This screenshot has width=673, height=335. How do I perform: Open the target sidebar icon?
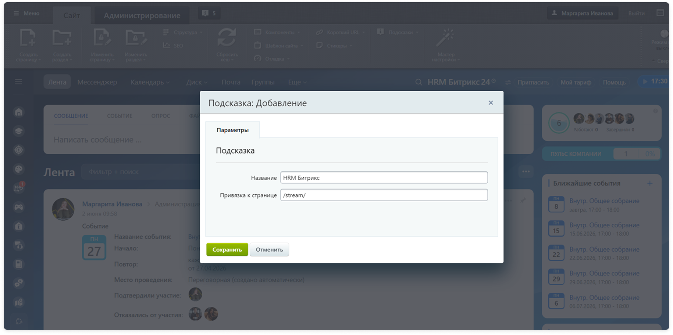pyautogui.click(x=19, y=150)
